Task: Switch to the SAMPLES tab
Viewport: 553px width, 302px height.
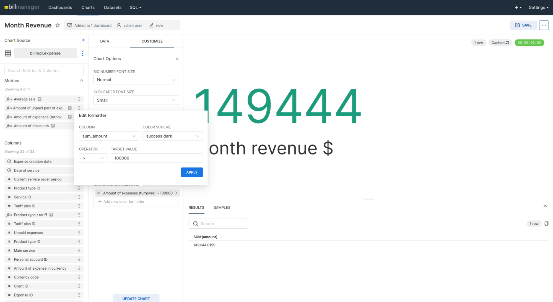Action: [x=222, y=207]
